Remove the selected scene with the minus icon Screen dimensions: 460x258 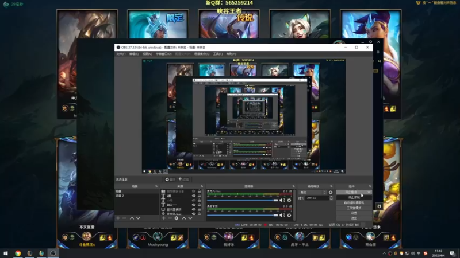click(x=124, y=218)
